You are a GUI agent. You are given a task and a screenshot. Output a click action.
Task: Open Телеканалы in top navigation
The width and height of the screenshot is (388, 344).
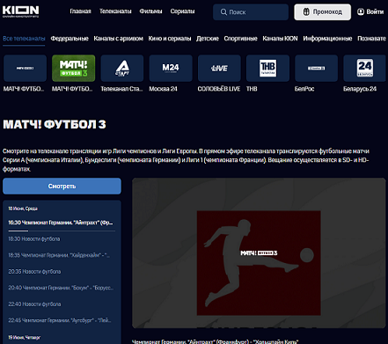(x=115, y=11)
